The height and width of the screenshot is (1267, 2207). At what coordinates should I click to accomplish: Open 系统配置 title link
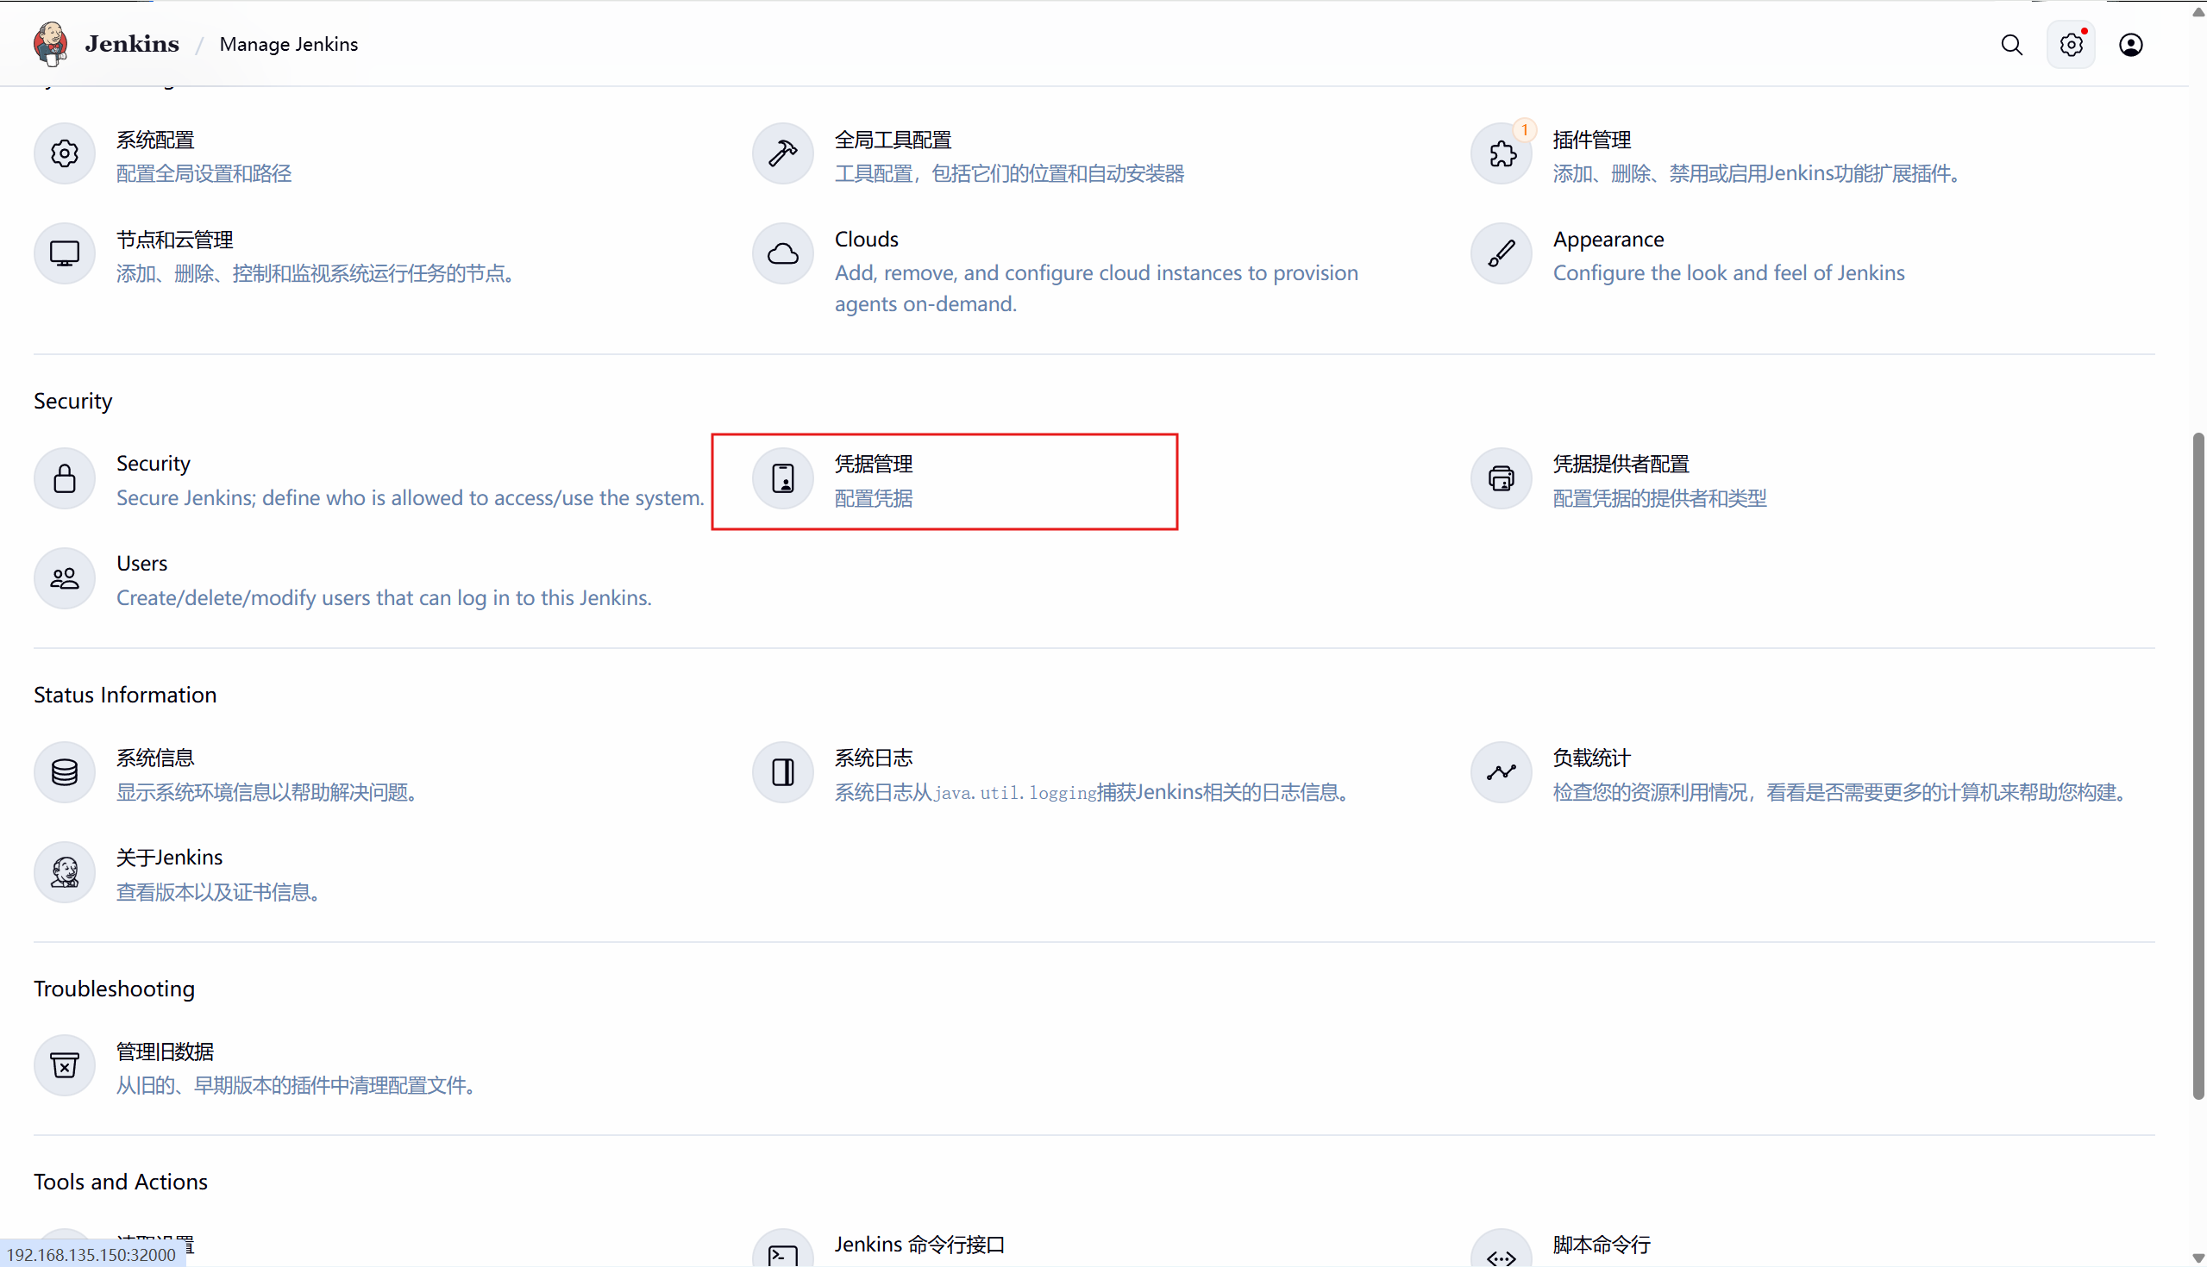pos(155,140)
